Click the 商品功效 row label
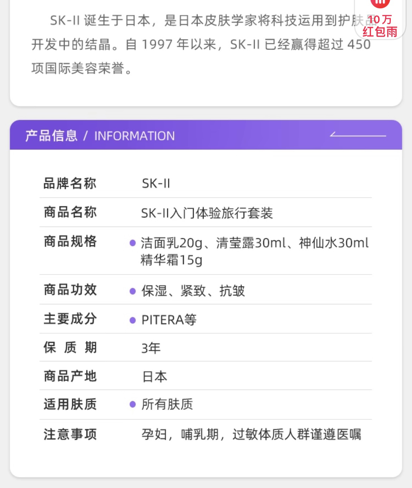The height and width of the screenshot is (488, 412). pos(70,290)
